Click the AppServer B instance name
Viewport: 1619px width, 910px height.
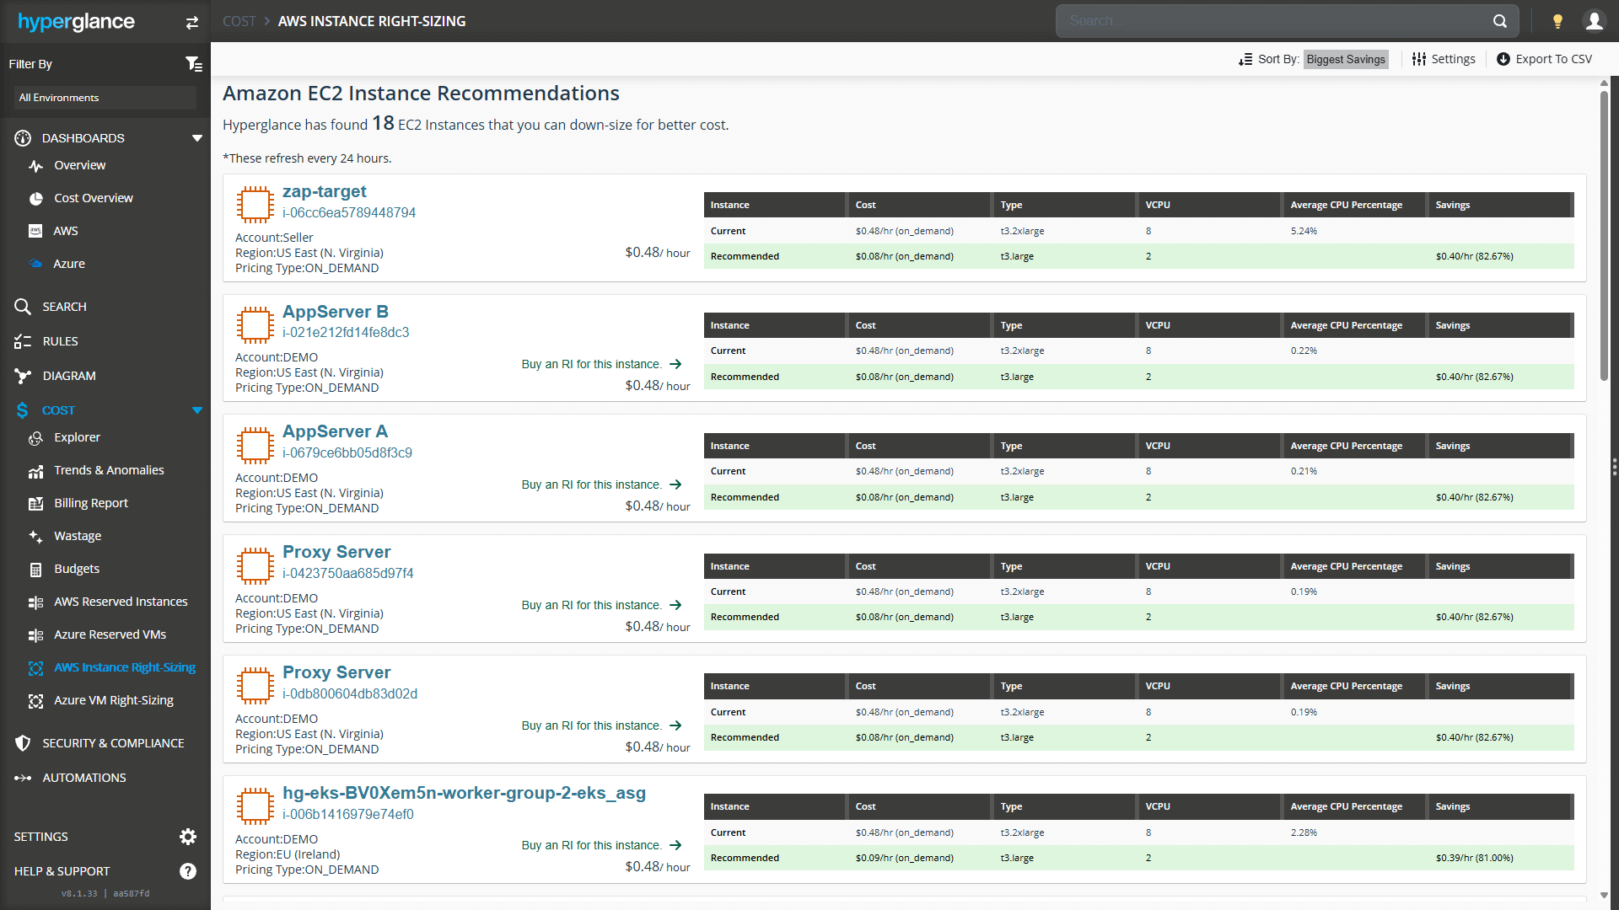pos(336,312)
